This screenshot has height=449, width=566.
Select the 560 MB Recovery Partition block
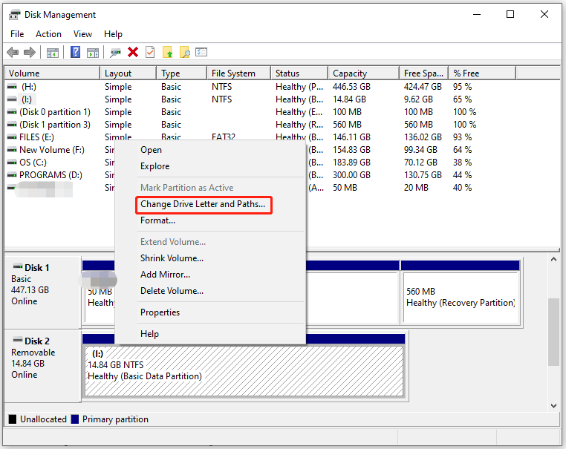[x=461, y=297]
